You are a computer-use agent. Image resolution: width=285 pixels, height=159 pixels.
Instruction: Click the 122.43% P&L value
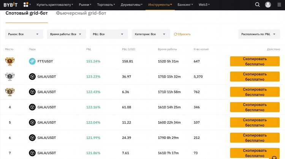(93, 92)
